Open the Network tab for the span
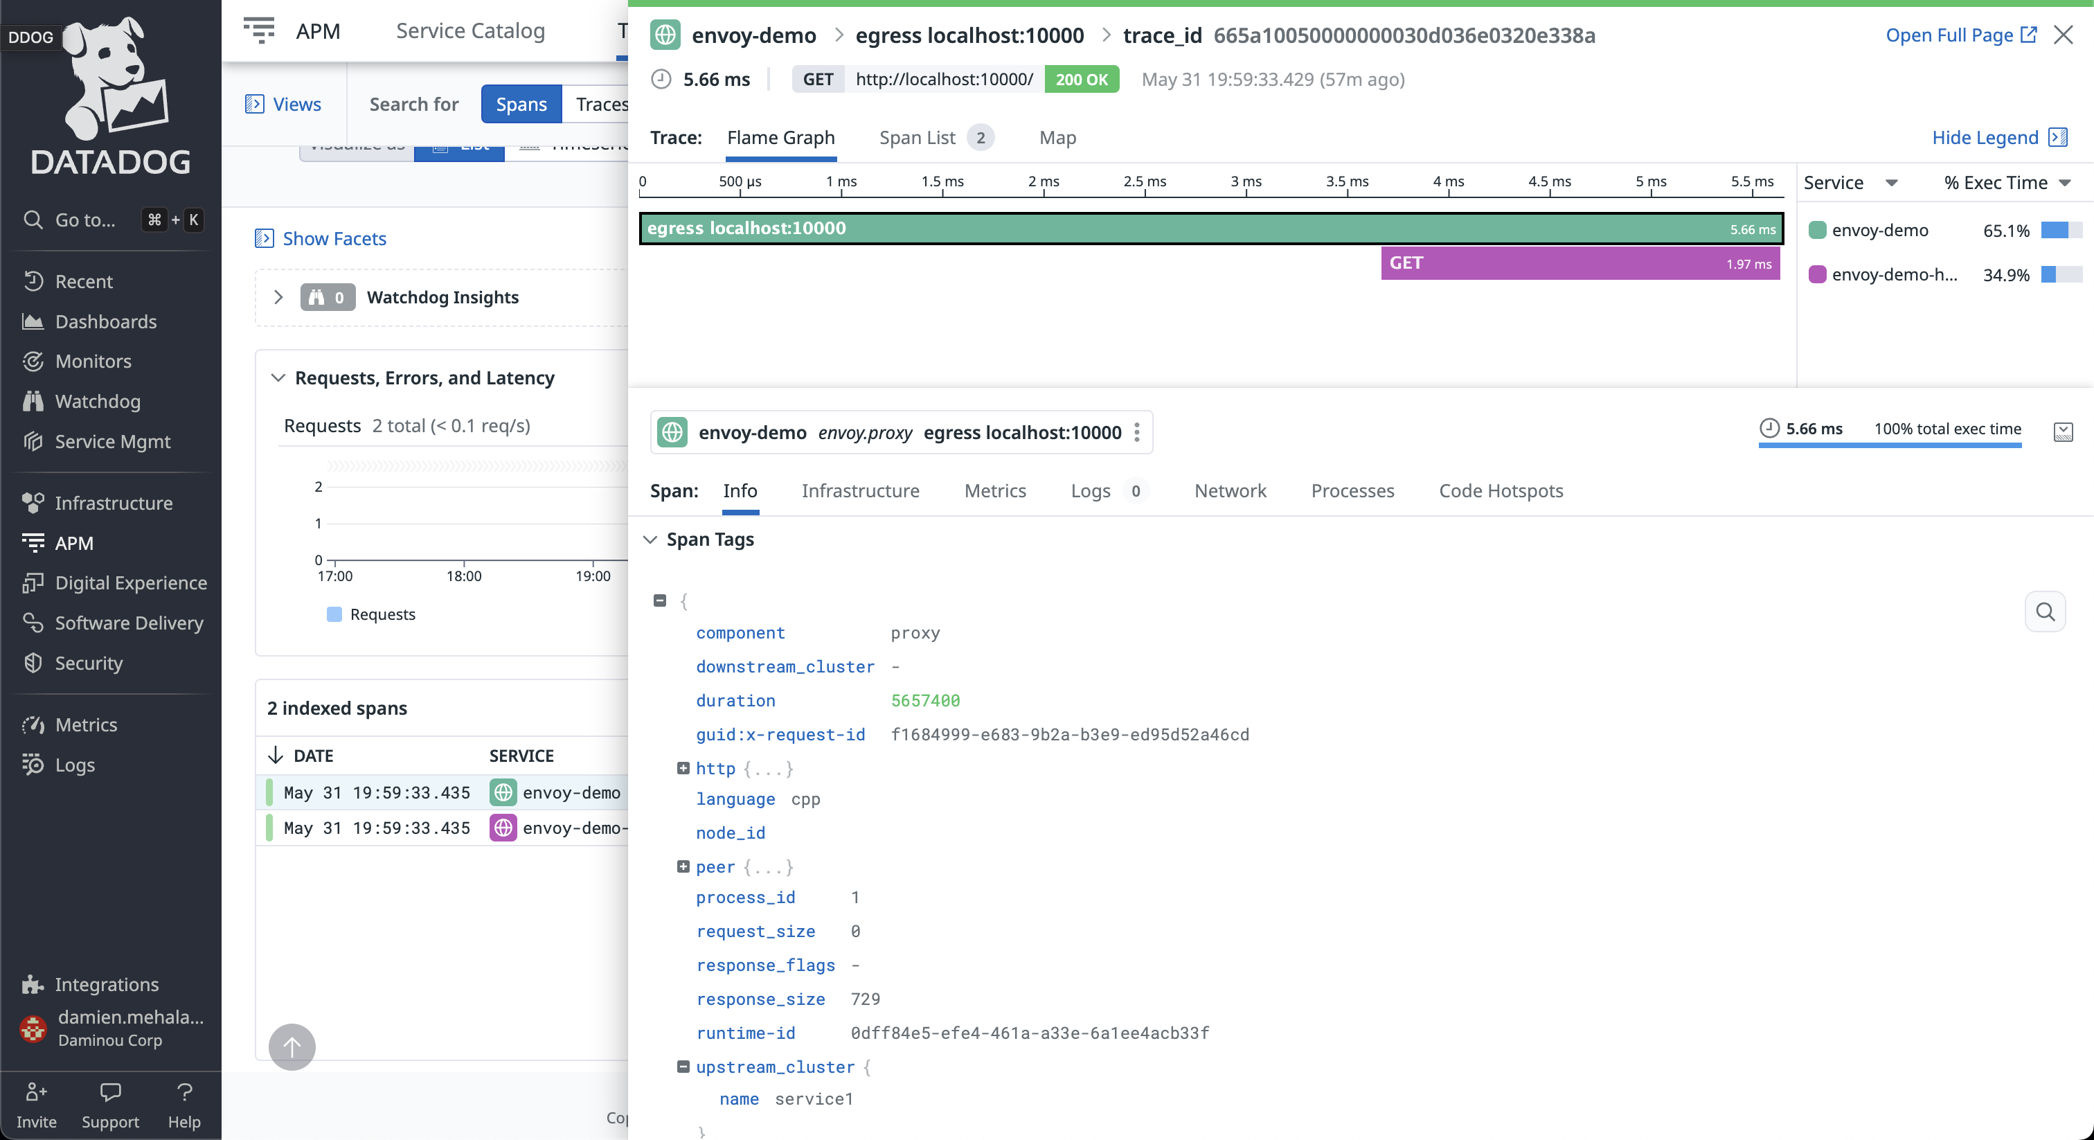Screen dimensions: 2094x1140 point(1229,490)
